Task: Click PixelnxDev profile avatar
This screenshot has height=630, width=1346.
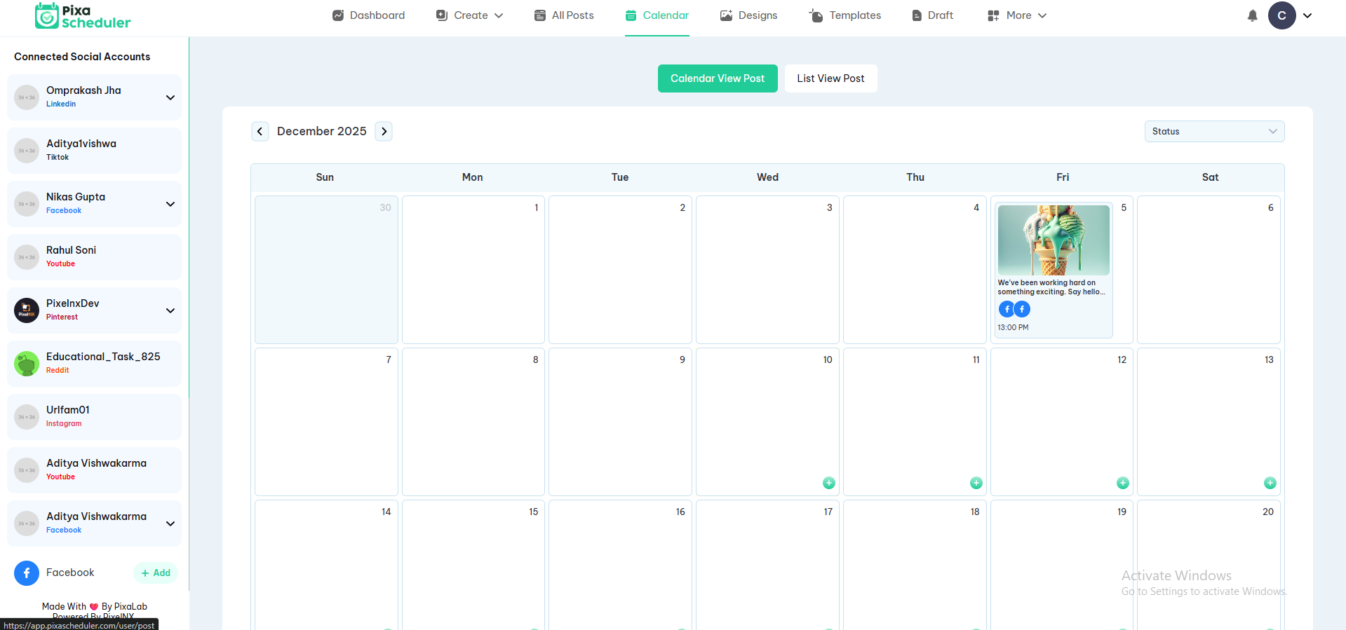Action: pos(27,310)
